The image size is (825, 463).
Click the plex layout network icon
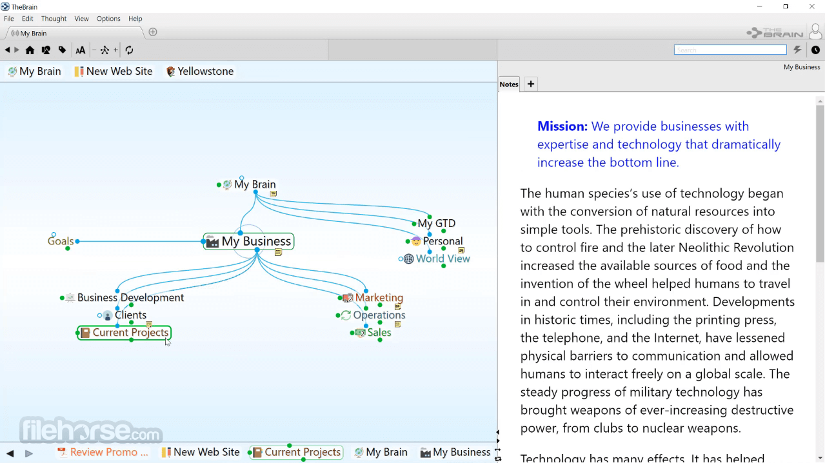[x=104, y=50]
